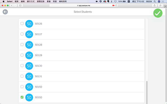Select student 50131 checkbox
The image size is (167, 104).
[22, 76]
